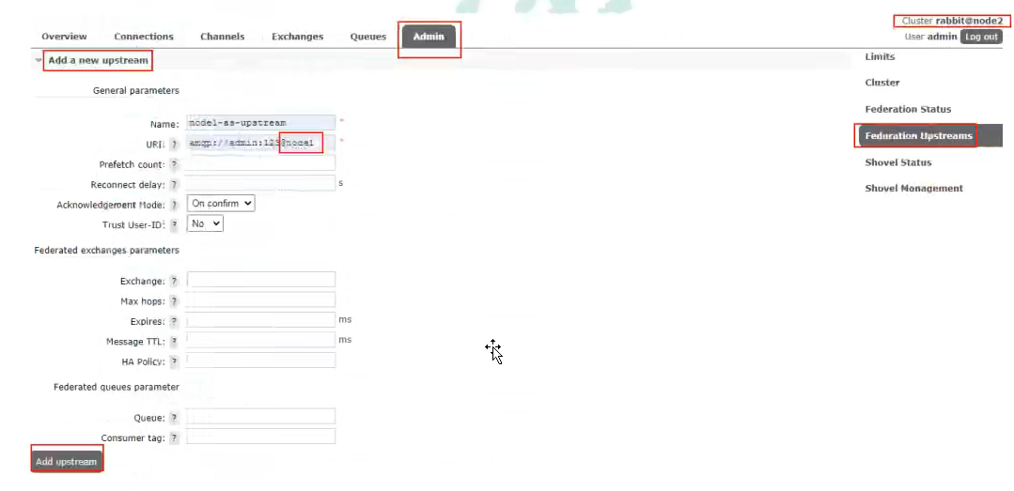
Task: Open Shovel Status page
Action: 898,162
